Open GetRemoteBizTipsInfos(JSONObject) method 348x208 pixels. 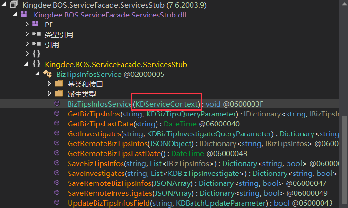203,144
